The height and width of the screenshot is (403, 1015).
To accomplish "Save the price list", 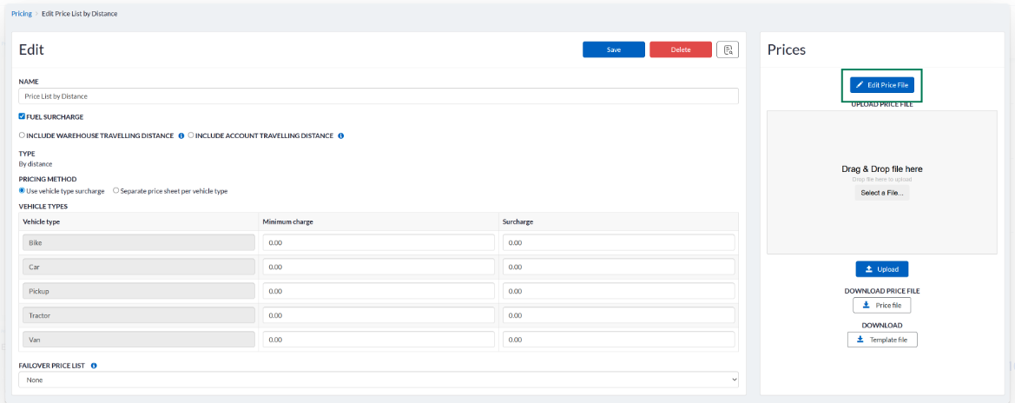I will pyautogui.click(x=614, y=50).
